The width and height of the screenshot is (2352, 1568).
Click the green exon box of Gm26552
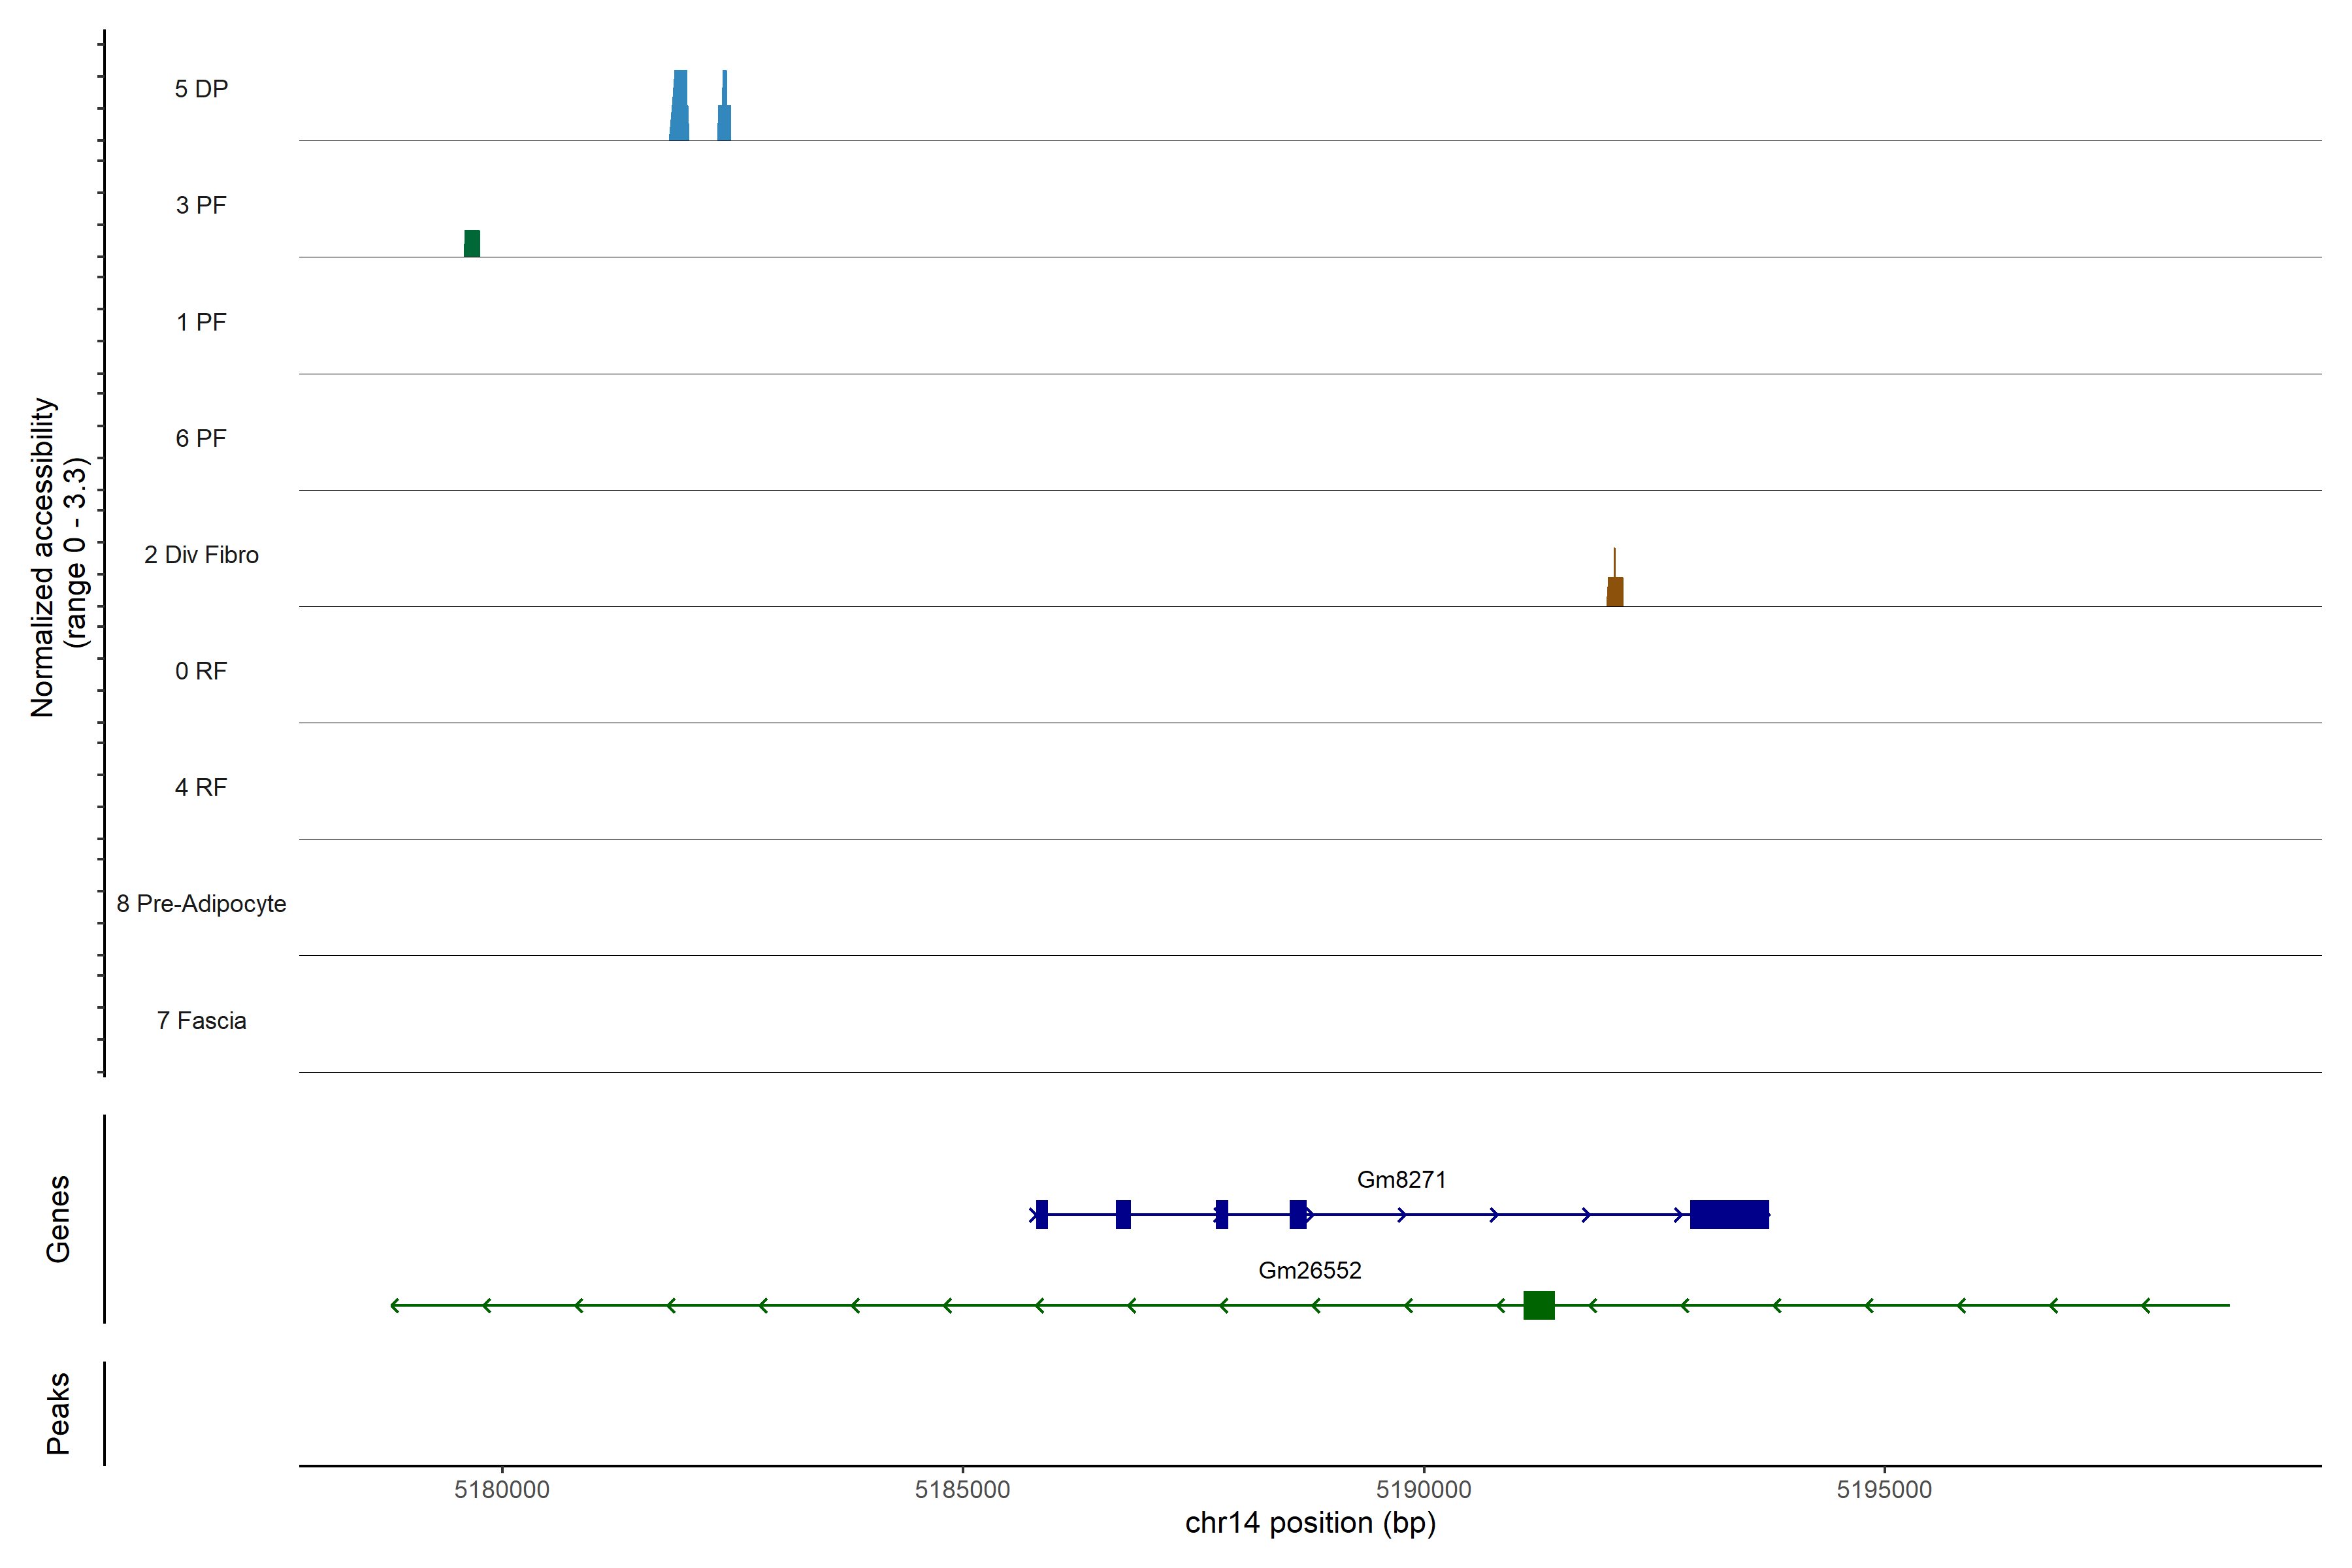[x=1538, y=1305]
